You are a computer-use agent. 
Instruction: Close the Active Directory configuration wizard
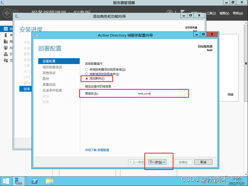point(212,34)
